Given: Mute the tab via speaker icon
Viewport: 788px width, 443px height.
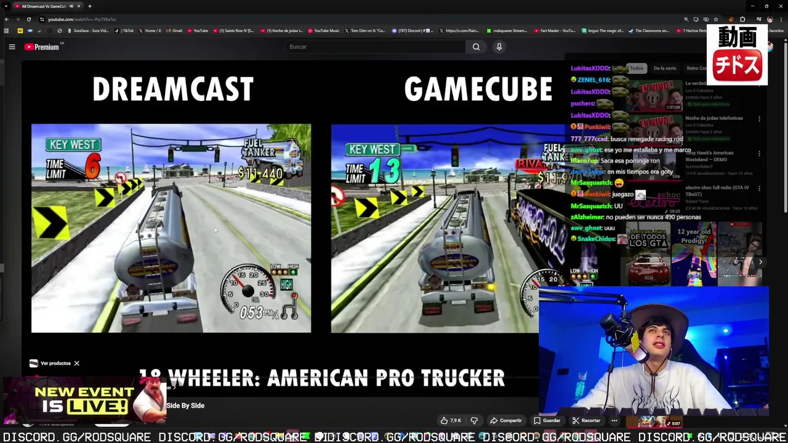Looking at the screenshot, I should pos(71,6).
